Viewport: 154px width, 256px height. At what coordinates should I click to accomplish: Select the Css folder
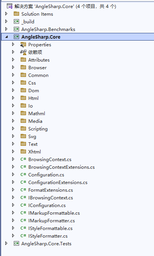tap(32, 83)
